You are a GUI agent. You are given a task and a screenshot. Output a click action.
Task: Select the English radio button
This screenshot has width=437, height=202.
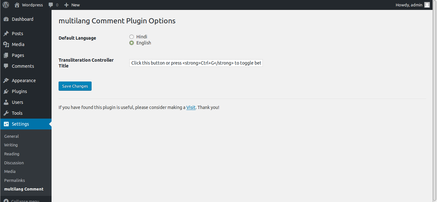[132, 43]
